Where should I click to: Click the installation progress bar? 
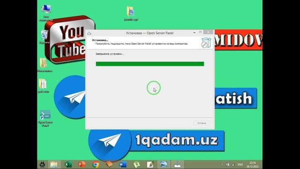coord(150,64)
